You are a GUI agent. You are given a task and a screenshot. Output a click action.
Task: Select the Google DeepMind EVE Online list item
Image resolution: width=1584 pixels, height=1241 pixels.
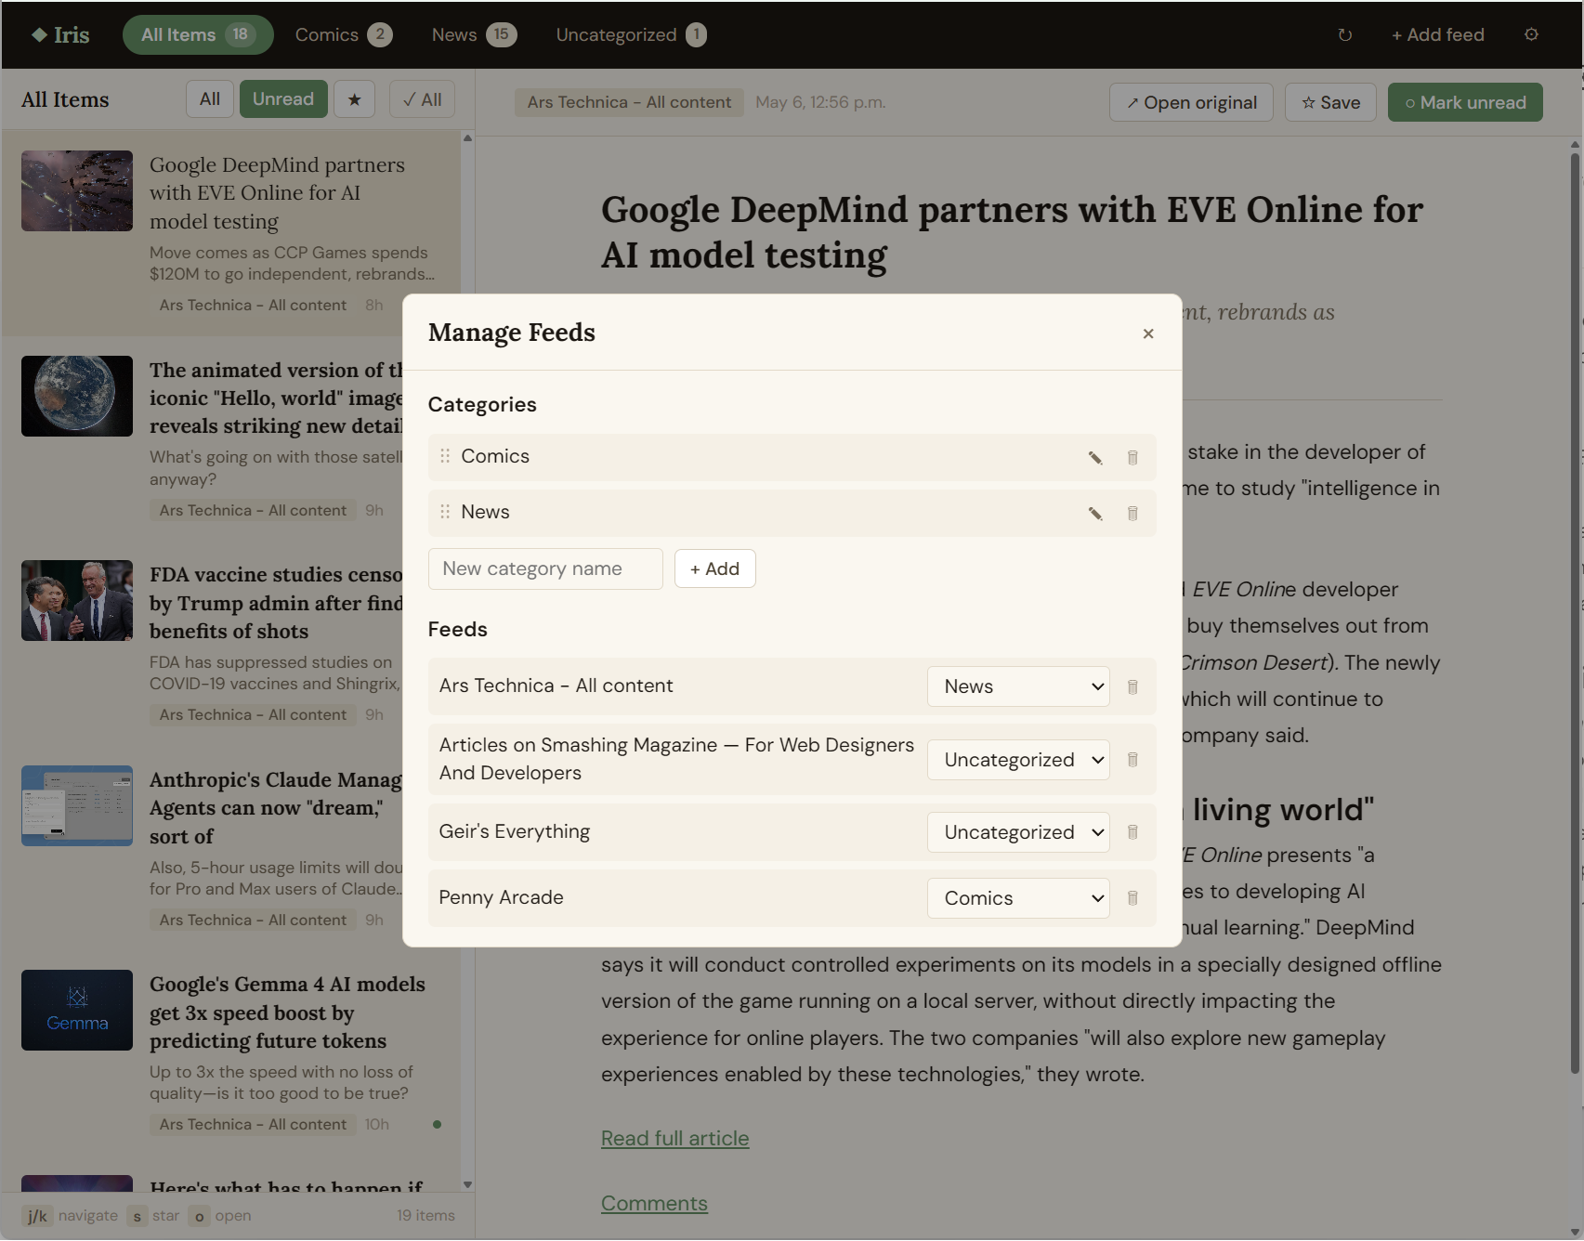[x=231, y=233]
